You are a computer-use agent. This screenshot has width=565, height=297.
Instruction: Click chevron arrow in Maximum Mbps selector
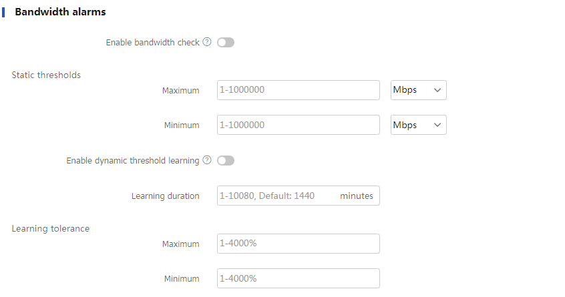[x=437, y=90]
